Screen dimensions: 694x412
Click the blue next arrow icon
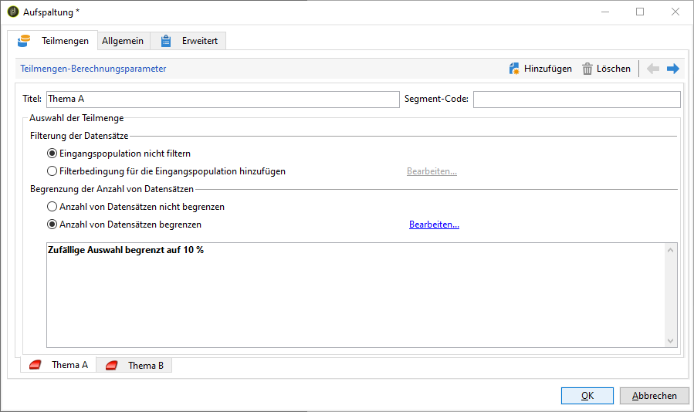coord(673,69)
